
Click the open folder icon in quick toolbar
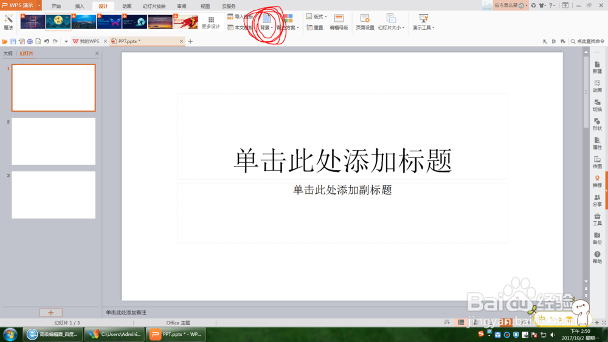coord(5,41)
